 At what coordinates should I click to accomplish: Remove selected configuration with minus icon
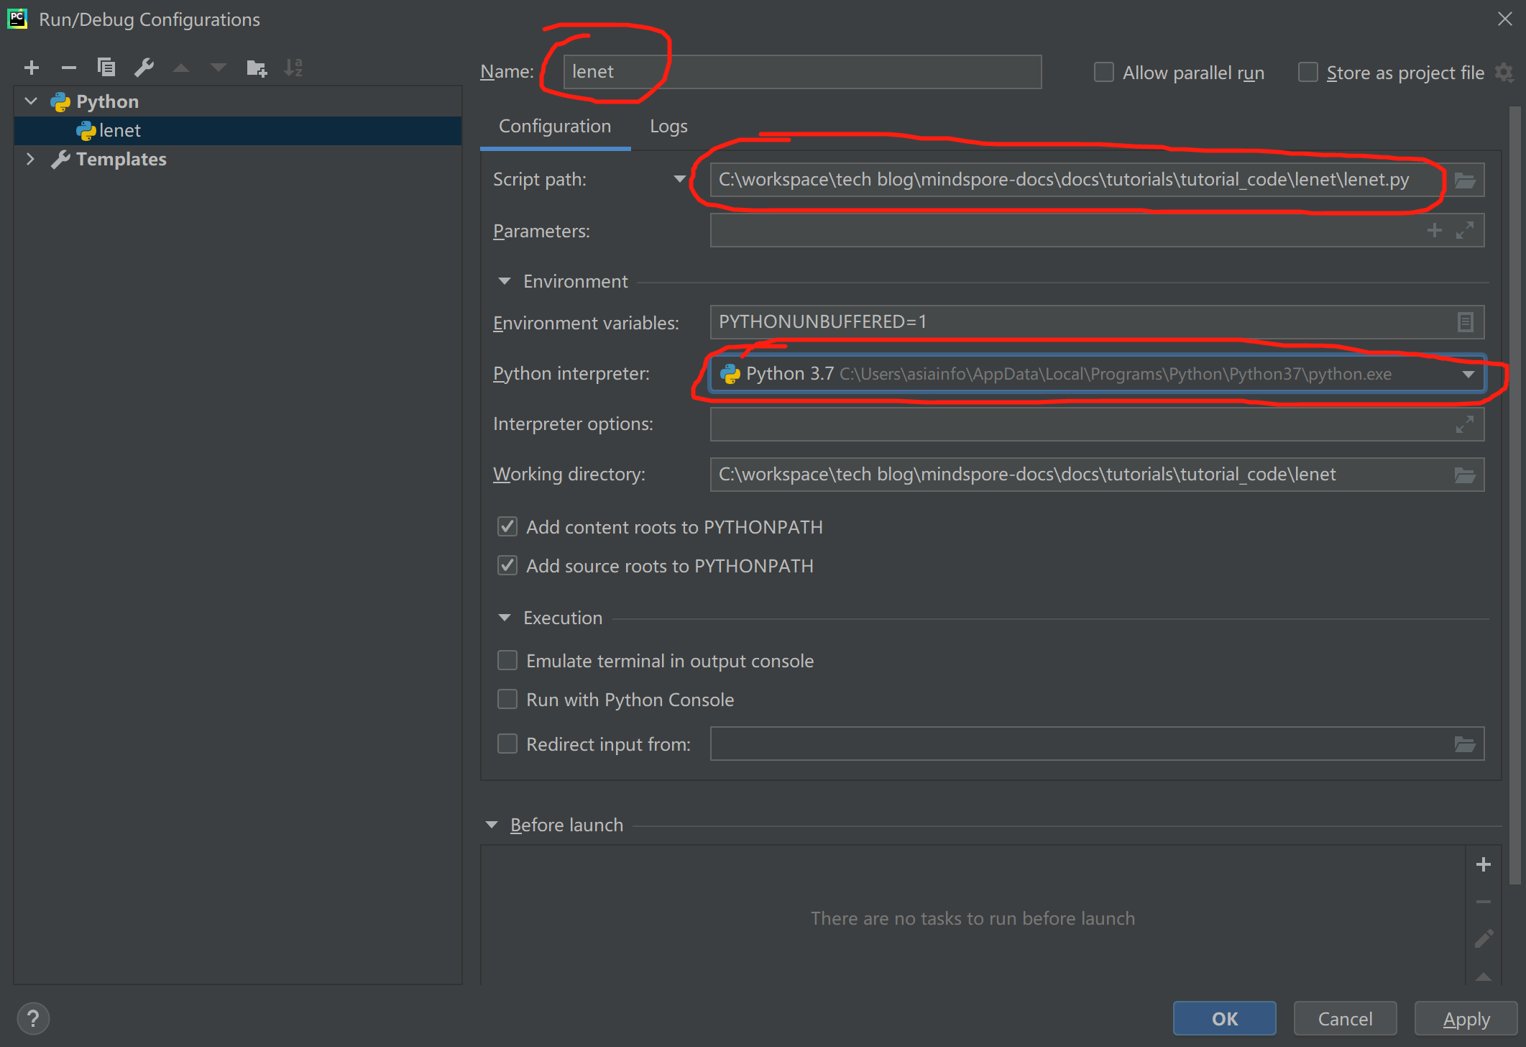(x=69, y=68)
